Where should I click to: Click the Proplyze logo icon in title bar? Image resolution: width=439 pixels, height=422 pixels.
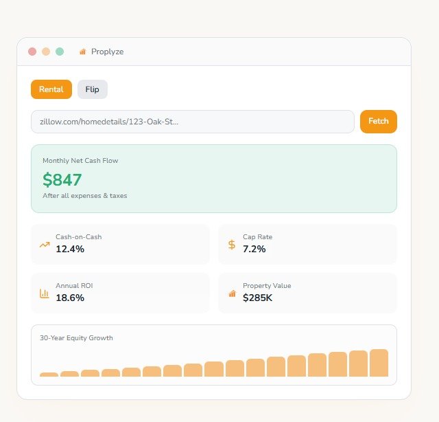point(83,52)
